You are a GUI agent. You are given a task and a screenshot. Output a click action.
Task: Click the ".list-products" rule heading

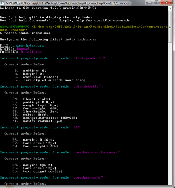point(53,58)
